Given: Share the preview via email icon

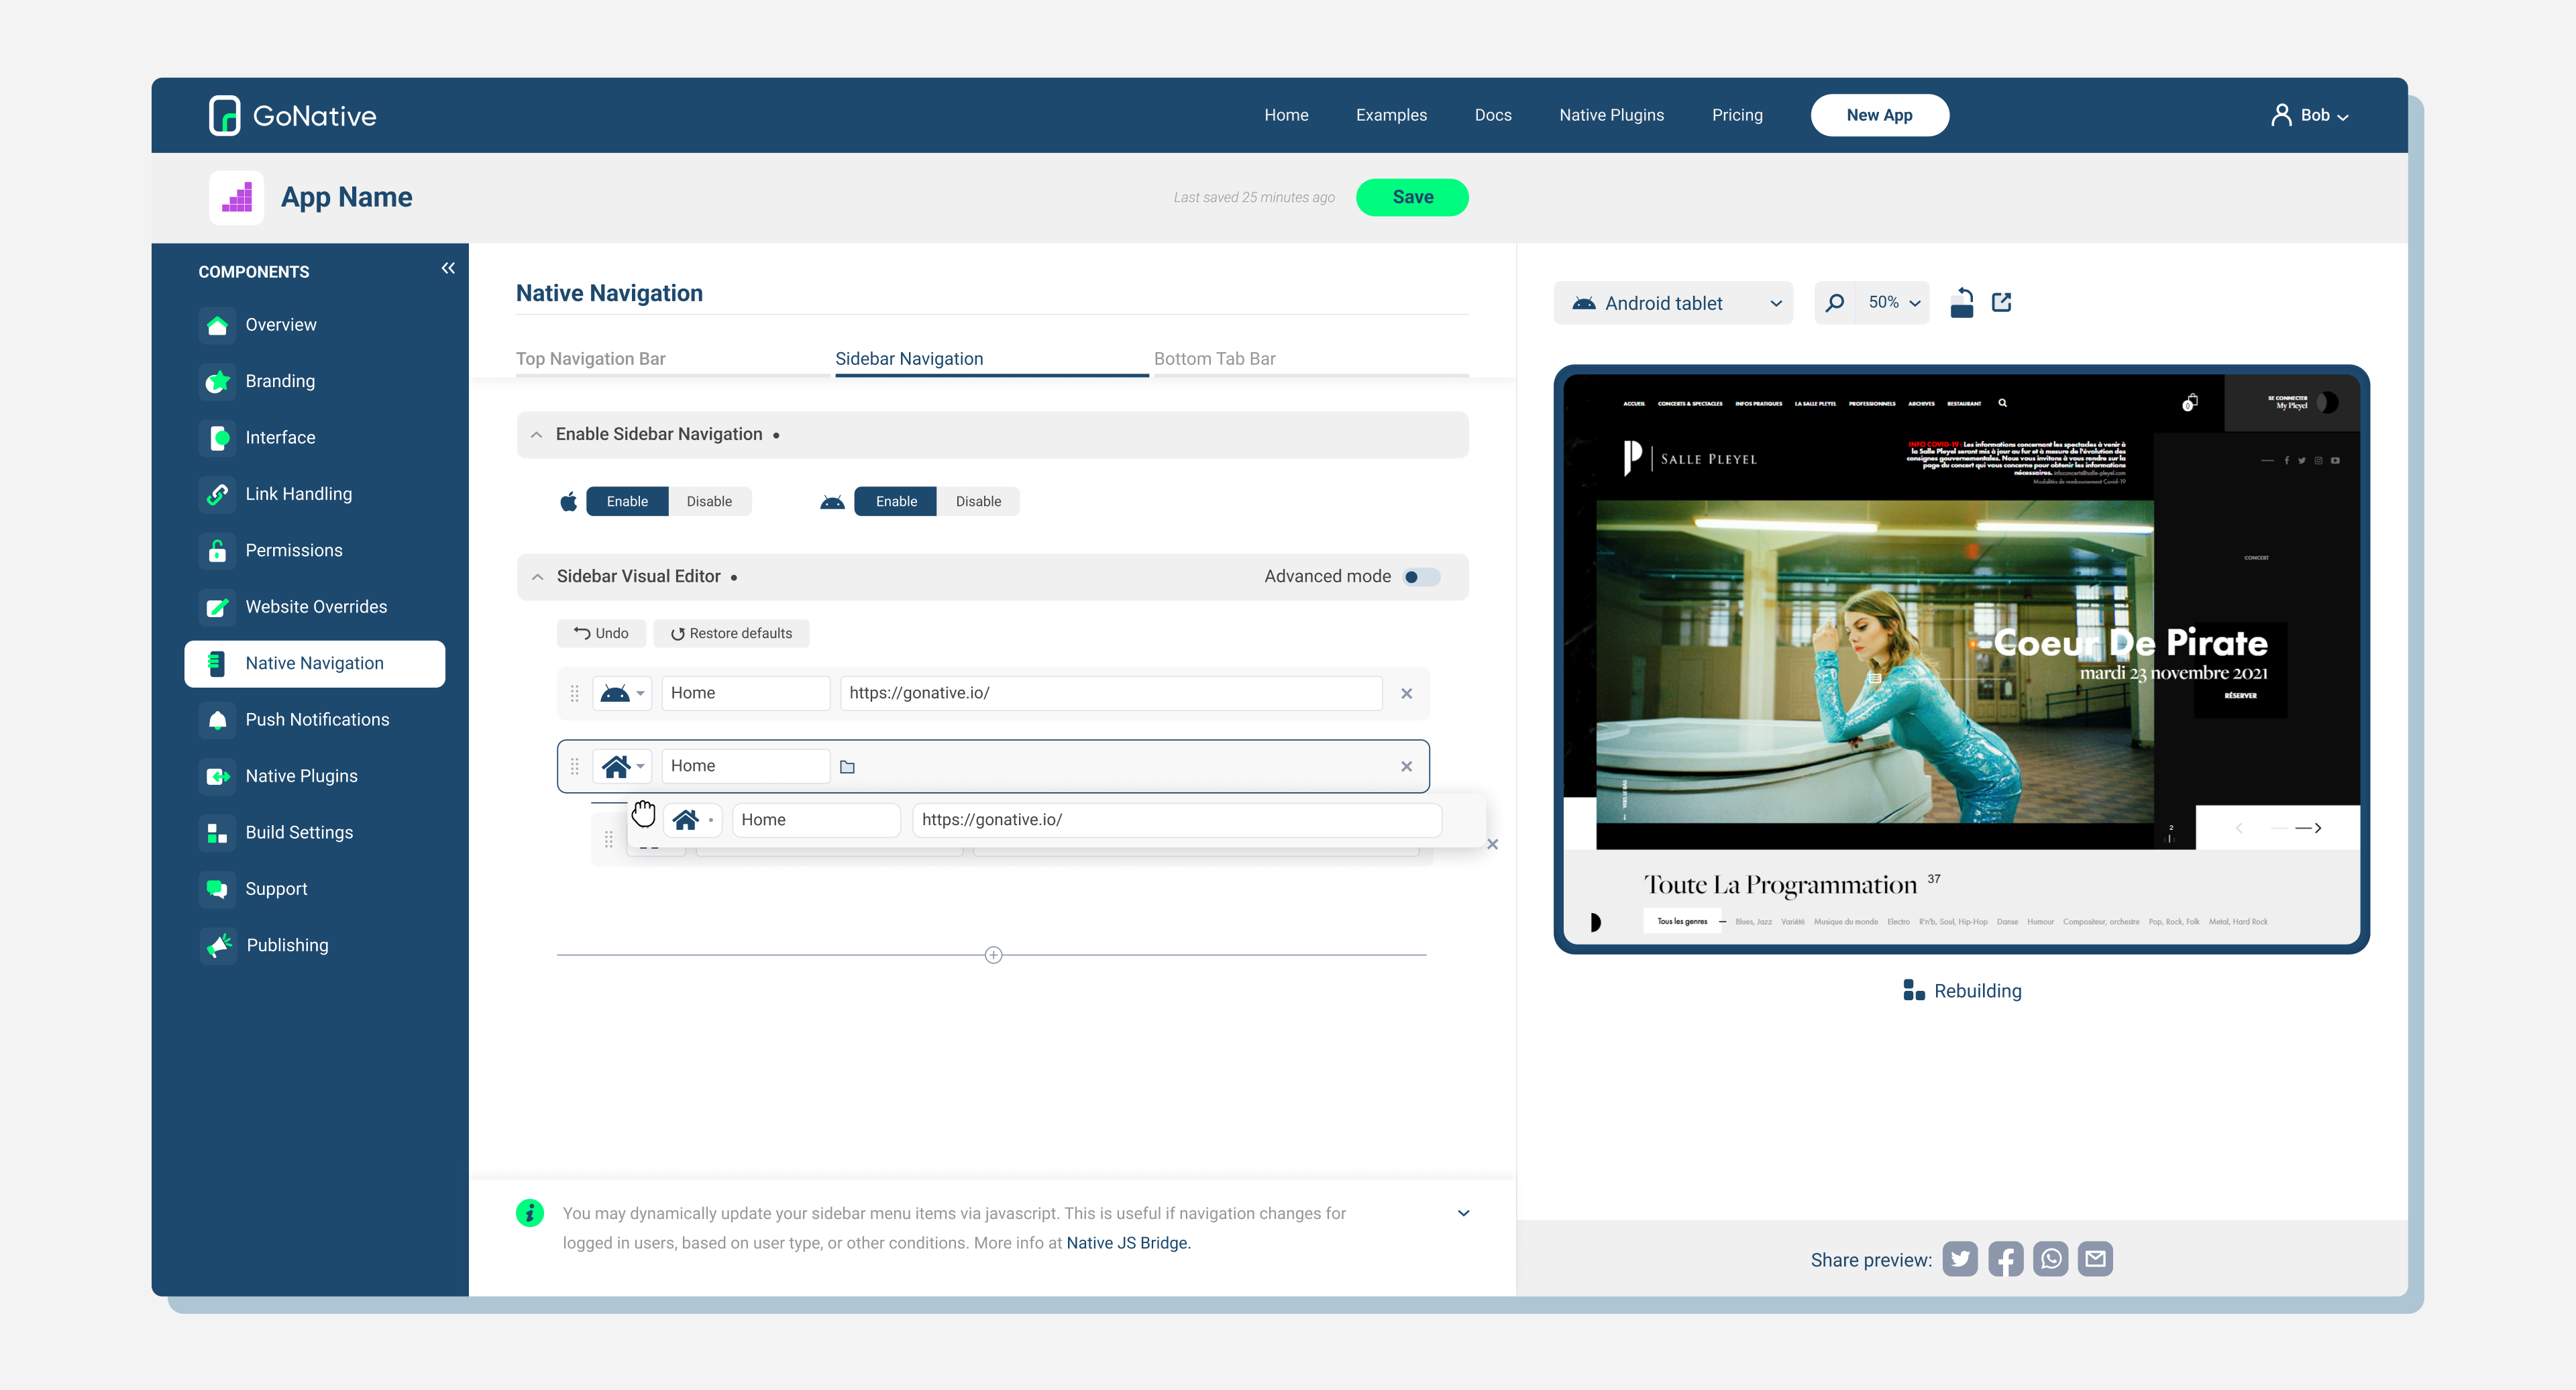Looking at the screenshot, I should pyautogui.click(x=2095, y=1259).
